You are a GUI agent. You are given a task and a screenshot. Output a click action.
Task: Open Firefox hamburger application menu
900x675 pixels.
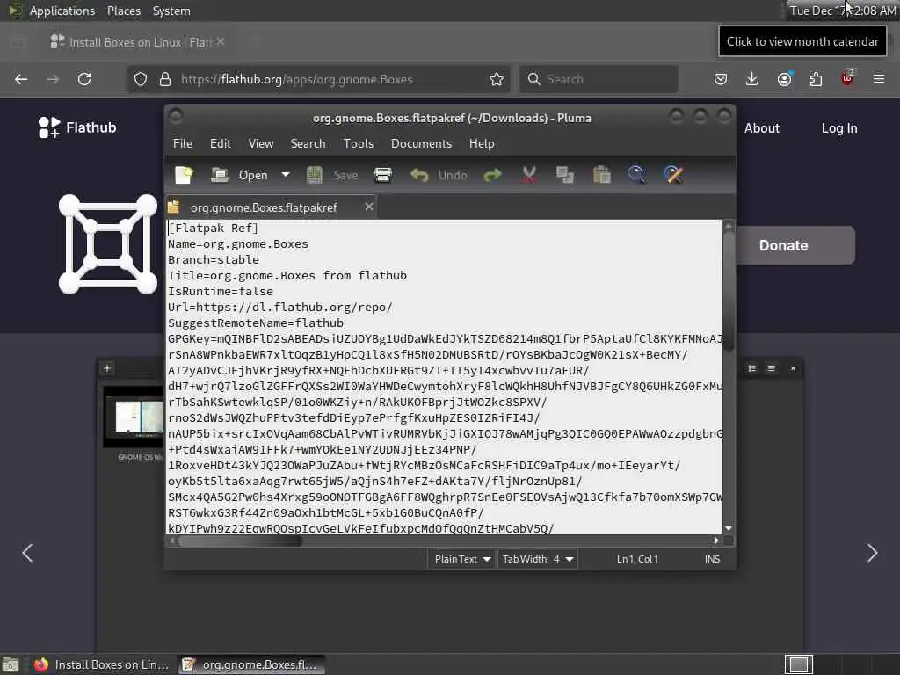point(879,79)
